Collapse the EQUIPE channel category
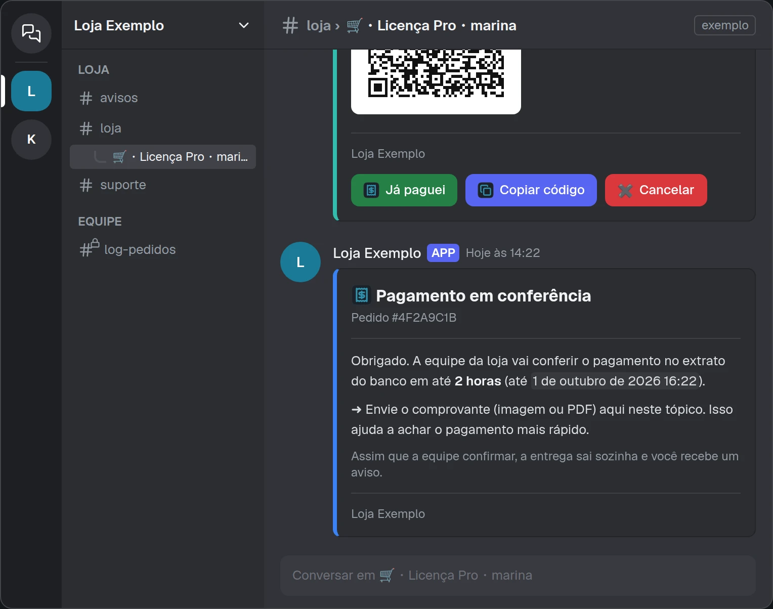 pyautogui.click(x=100, y=222)
